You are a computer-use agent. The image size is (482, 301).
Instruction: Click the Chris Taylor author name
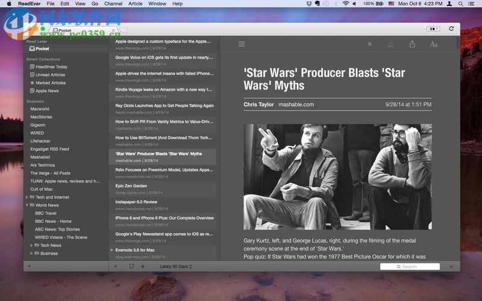(258, 104)
